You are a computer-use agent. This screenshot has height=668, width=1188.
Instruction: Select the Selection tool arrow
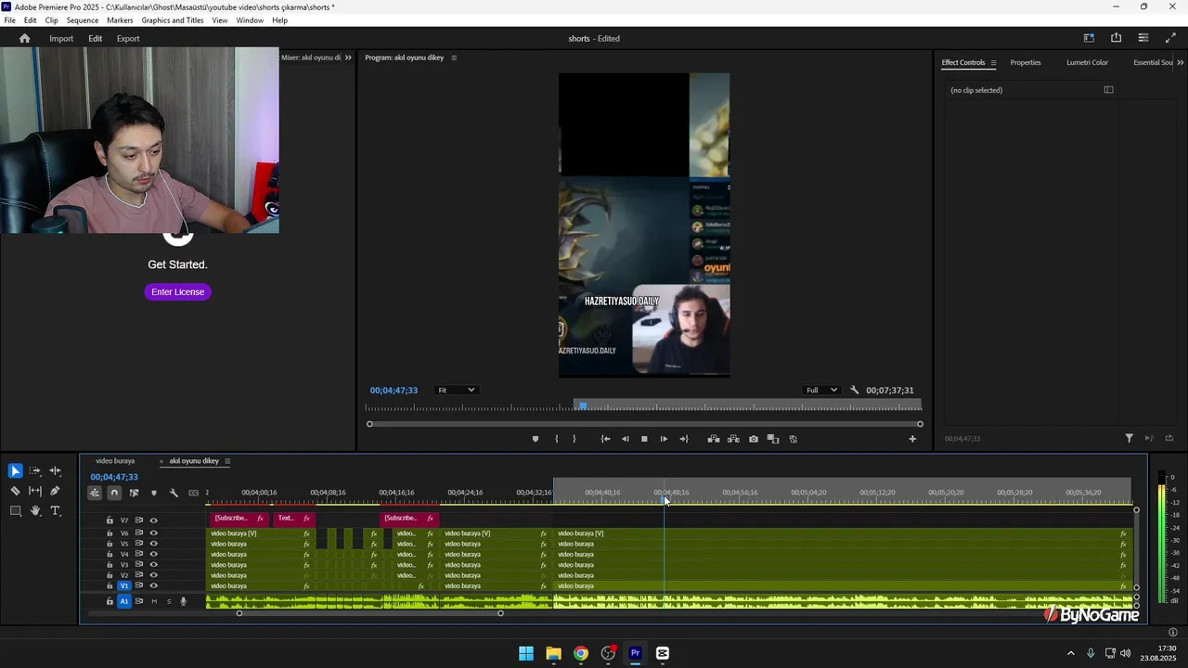[15, 471]
